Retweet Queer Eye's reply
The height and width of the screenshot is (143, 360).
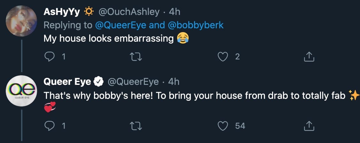(x=136, y=126)
